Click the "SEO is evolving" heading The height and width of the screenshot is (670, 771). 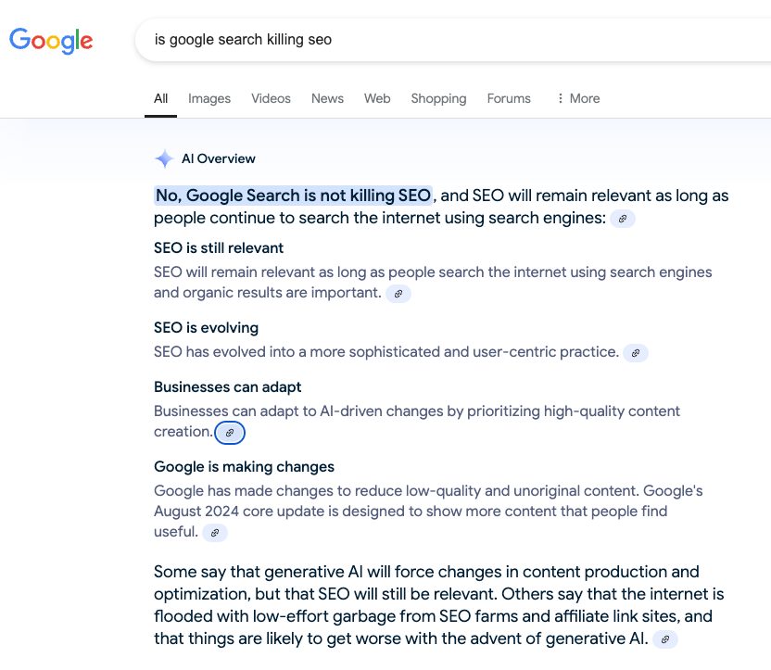(206, 328)
